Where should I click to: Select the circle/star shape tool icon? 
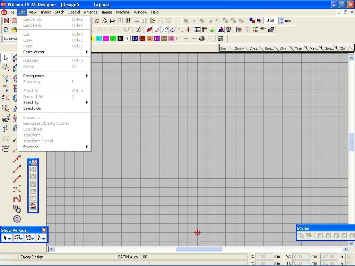tap(17, 208)
